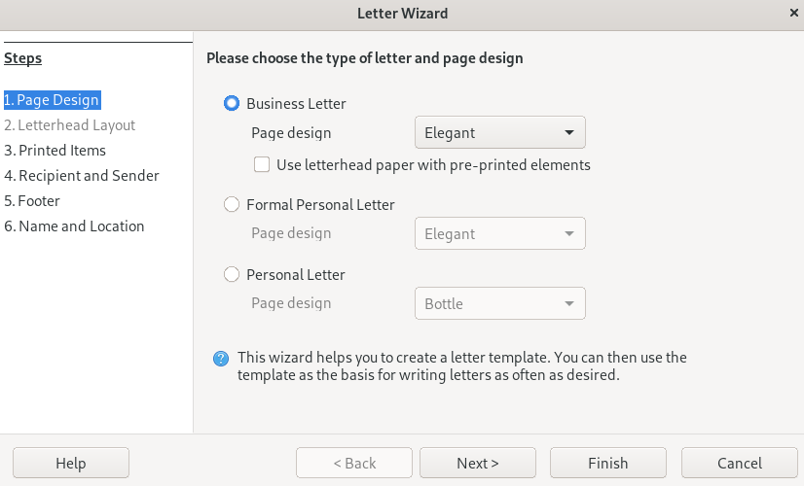Select the Business Letter radio button
The image size is (804, 486).
[x=232, y=103]
